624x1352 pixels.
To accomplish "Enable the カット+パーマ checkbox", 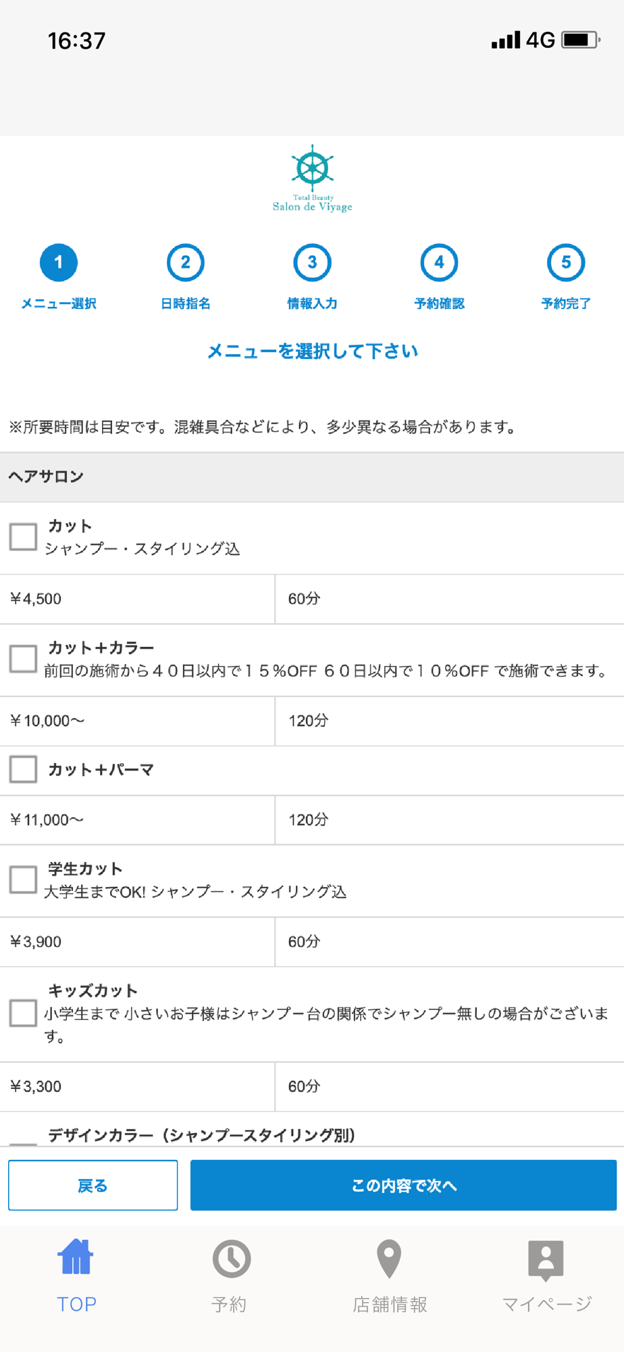I will coord(23,769).
